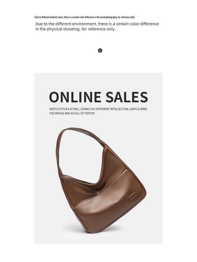Image resolution: width=197 pixels, height=262 pixels.
Task: Click the 'Due to the different environment' line
Action: pyautogui.click(x=97, y=24)
